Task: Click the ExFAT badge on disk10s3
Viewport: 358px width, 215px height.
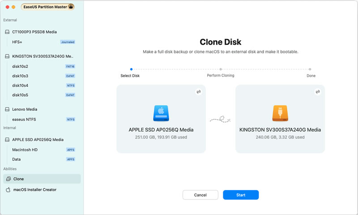Action: [70, 76]
